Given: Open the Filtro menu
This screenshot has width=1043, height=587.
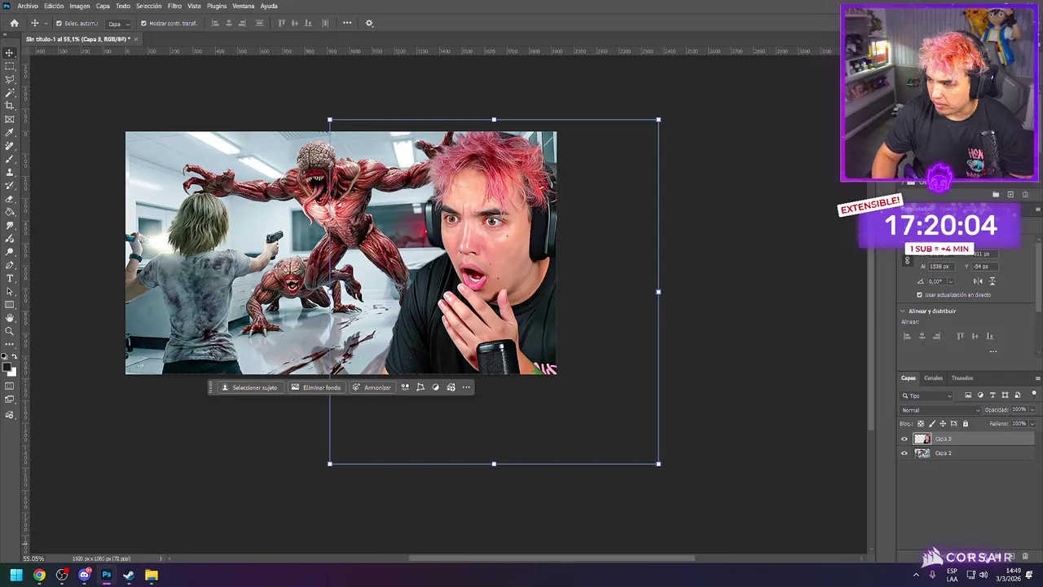Looking at the screenshot, I should (174, 6).
